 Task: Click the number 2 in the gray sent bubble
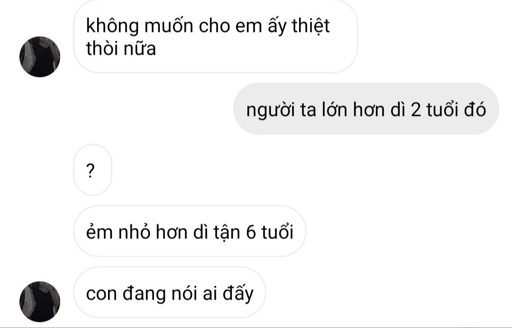pyautogui.click(x=416, y=110)
